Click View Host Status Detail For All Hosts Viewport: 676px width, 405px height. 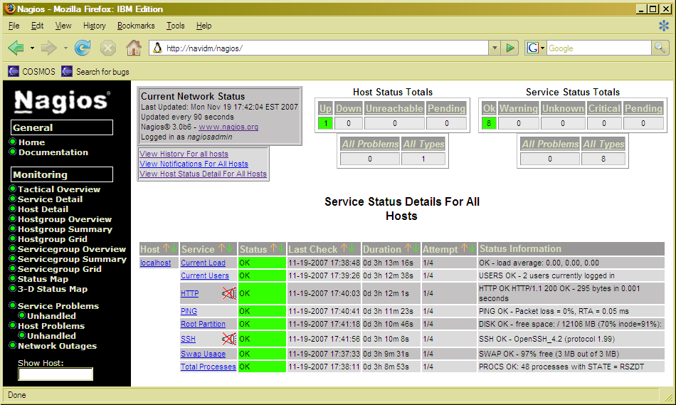pos(203,174)
